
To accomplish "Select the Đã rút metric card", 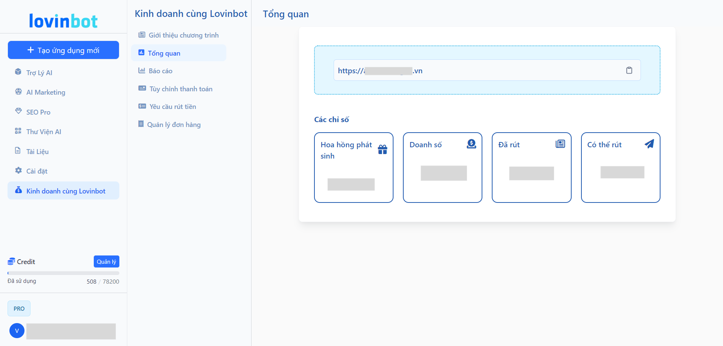I will [x=531, y=168].
